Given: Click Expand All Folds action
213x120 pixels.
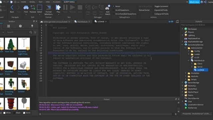Looking at the screenshot, I should point(161,10).
